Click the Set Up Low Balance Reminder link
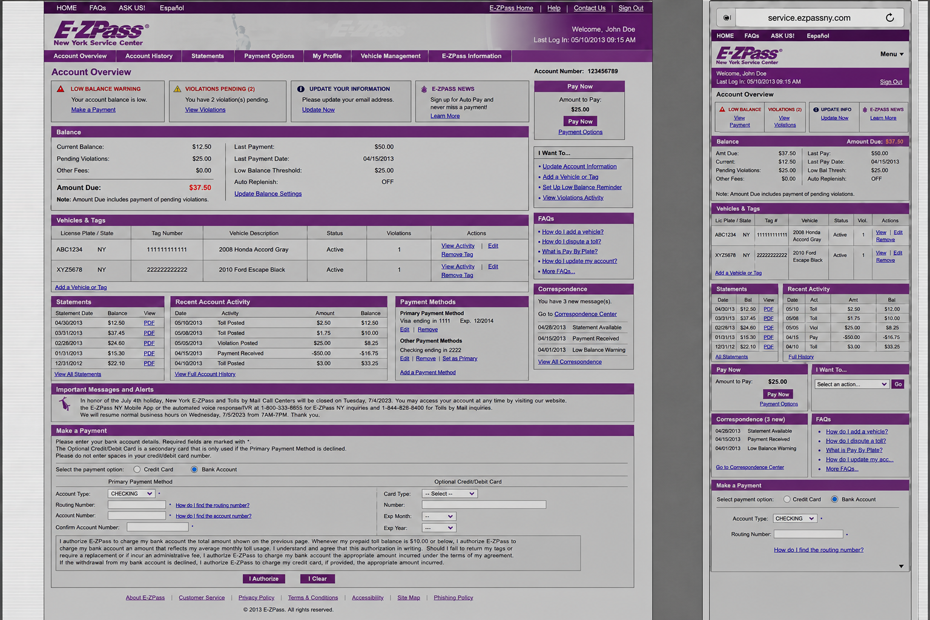This screenshot has height=620, width=930. (x=582, y=187)
